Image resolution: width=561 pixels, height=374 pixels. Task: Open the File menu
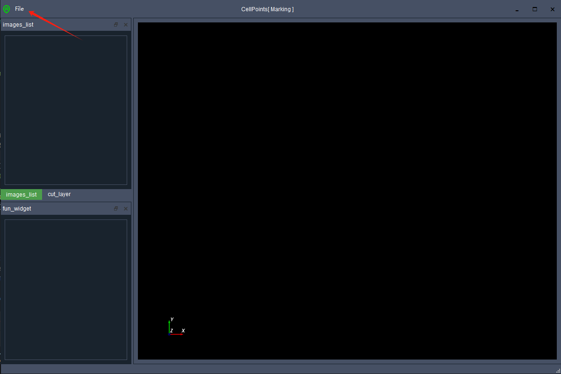19,9
